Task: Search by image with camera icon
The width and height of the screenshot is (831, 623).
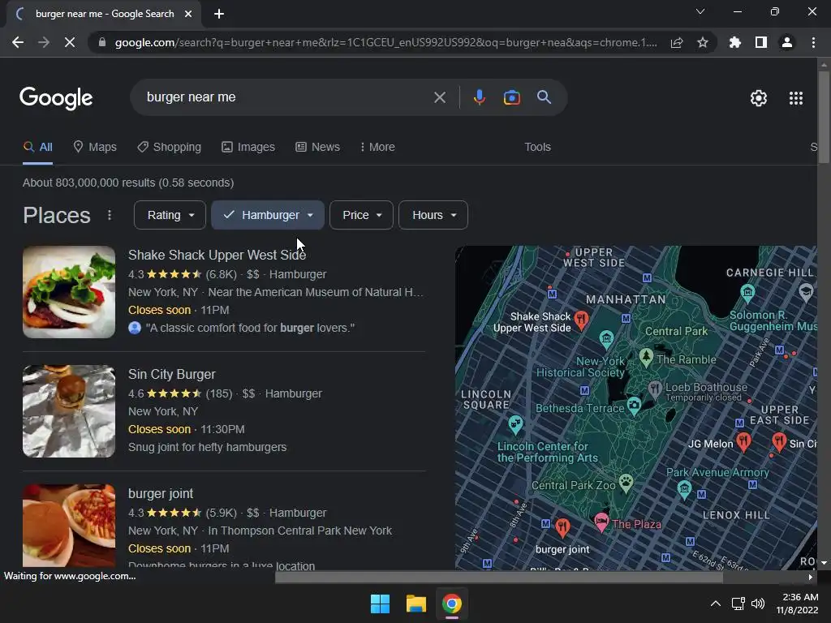Action: [511, 97]
